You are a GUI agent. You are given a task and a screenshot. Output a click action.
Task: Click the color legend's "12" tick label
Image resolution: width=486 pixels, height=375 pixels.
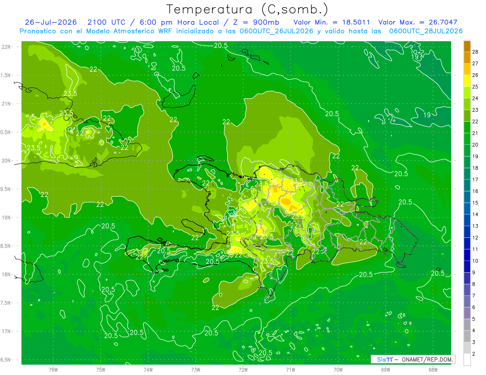475,237
